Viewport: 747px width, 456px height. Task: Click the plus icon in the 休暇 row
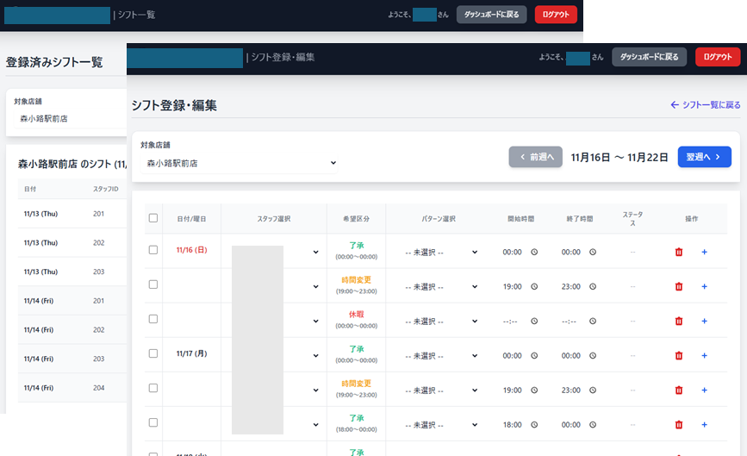[x=704, y=321]
